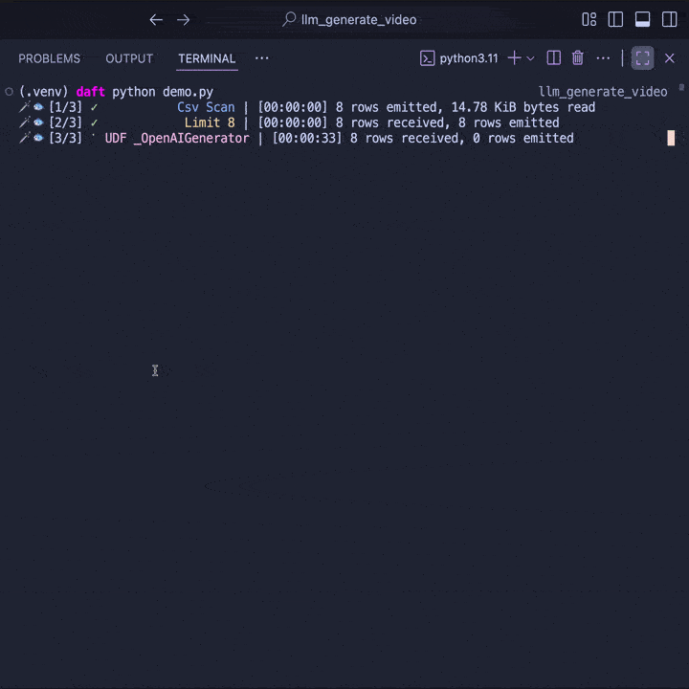Toggle the primary side bar
689x689 pixels.
coord(615,20)
